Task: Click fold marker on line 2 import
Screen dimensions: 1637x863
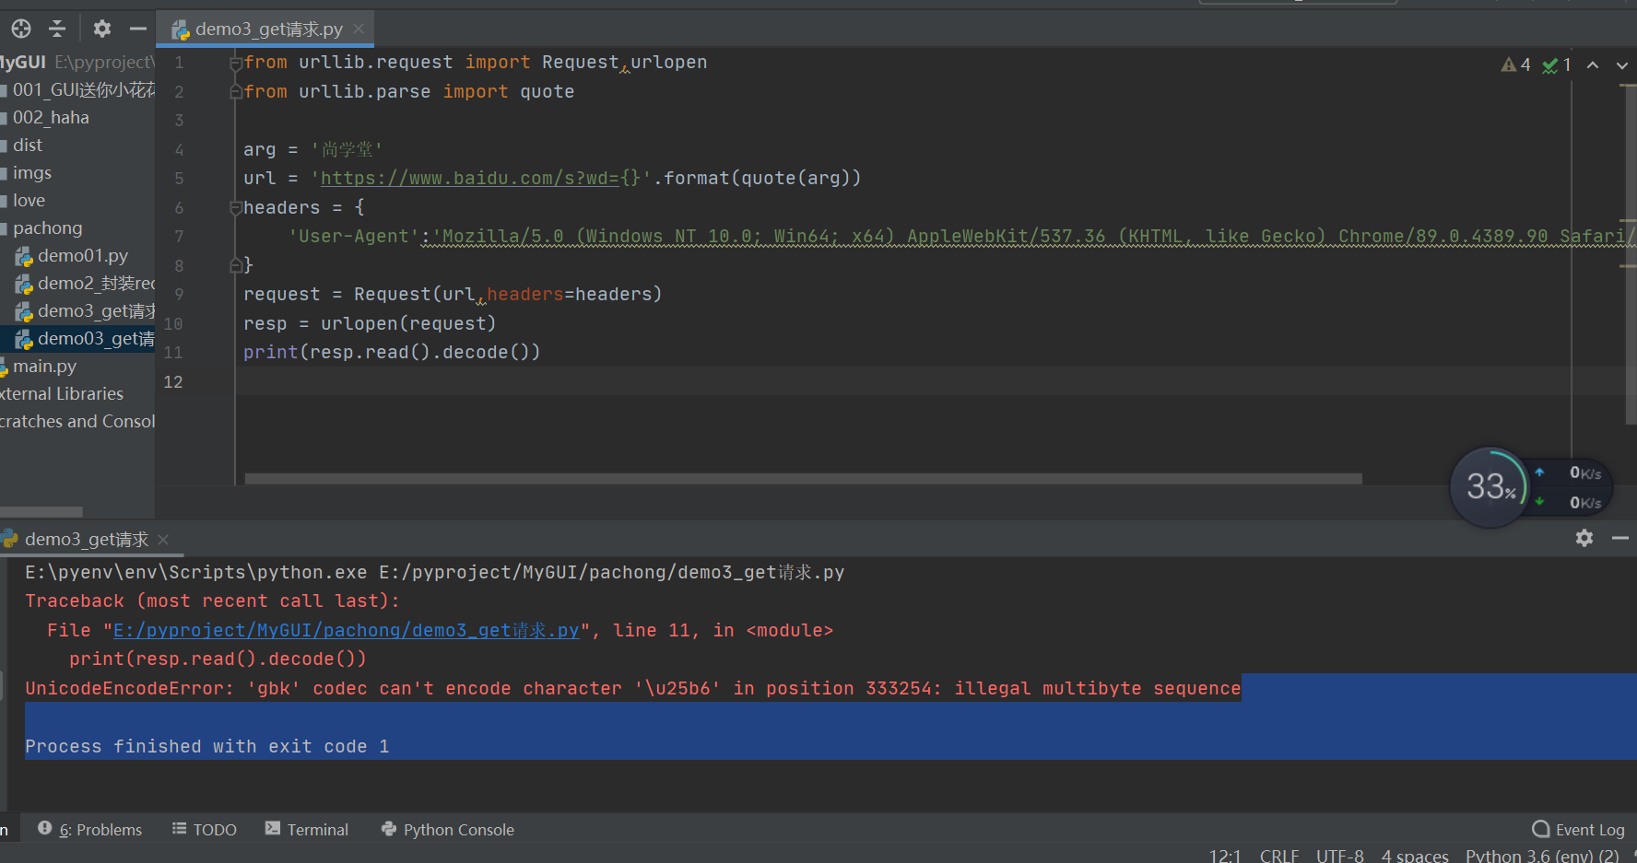Action: (x=235, y=92)
